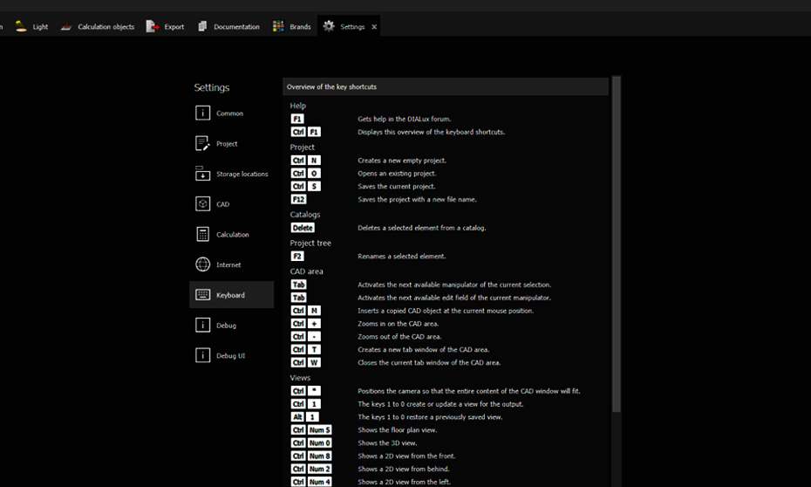Click the CAD cube icon
Image resolution: width=811 pixels, height=487 pixels.
pos(202,204)
